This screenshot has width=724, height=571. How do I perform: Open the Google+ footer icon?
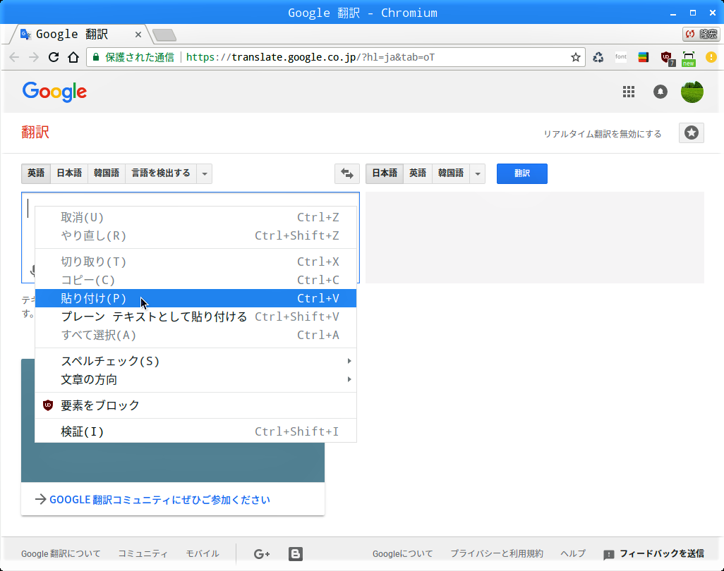click(262, 554)
